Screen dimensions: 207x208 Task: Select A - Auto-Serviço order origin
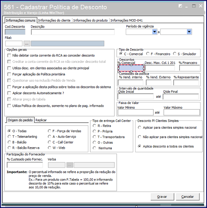tap(50, 137)
